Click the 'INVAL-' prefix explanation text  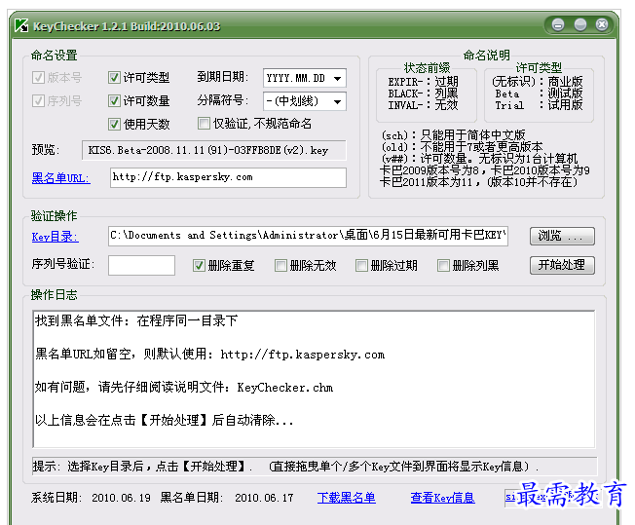click(424, 105)
